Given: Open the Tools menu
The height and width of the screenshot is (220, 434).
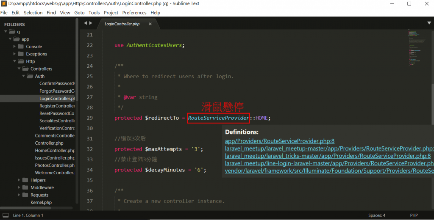Looking at the screenshot, I should coord(94,13).
